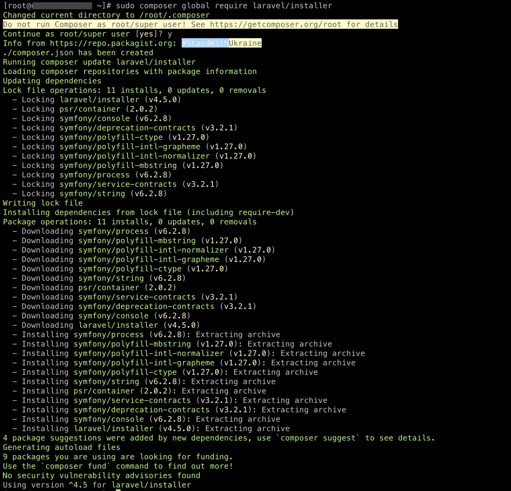Click 'Downloading laravel/installer (v4.5.0)' line
The width and height of the screenshot is (511, 491).
[x=106, y=325]
